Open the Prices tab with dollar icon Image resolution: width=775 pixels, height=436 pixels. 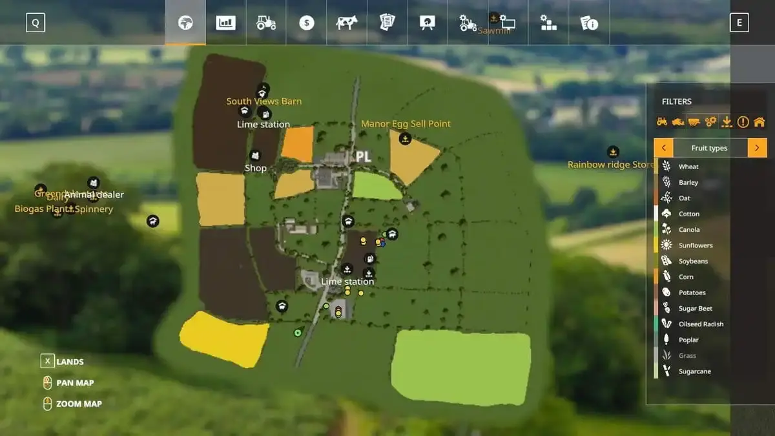click(x=307, y=23)
